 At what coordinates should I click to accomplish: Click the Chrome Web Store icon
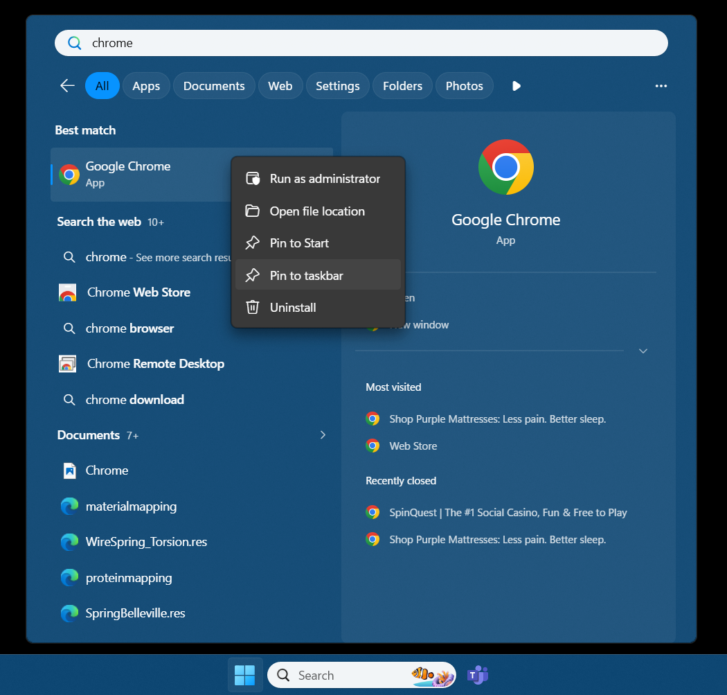tap(68, 292)
